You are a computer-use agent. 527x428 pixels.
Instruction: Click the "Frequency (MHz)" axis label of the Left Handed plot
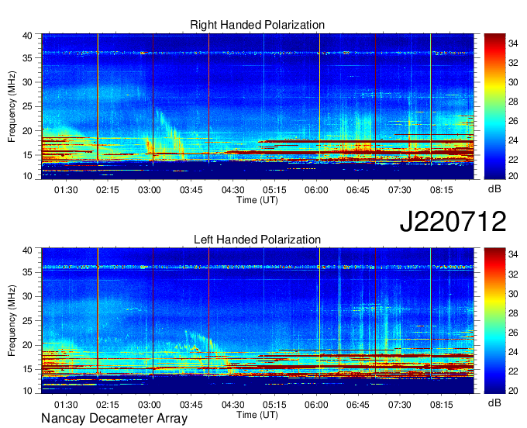pos(12,321)
